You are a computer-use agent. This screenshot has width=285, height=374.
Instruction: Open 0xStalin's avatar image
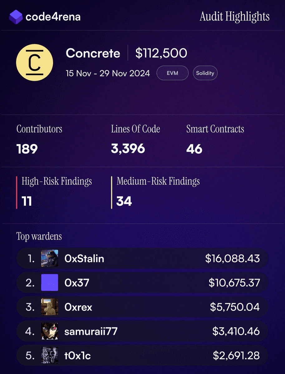[50, 258]
